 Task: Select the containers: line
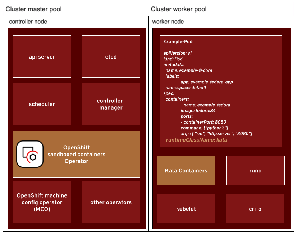(x=177, y=99)
